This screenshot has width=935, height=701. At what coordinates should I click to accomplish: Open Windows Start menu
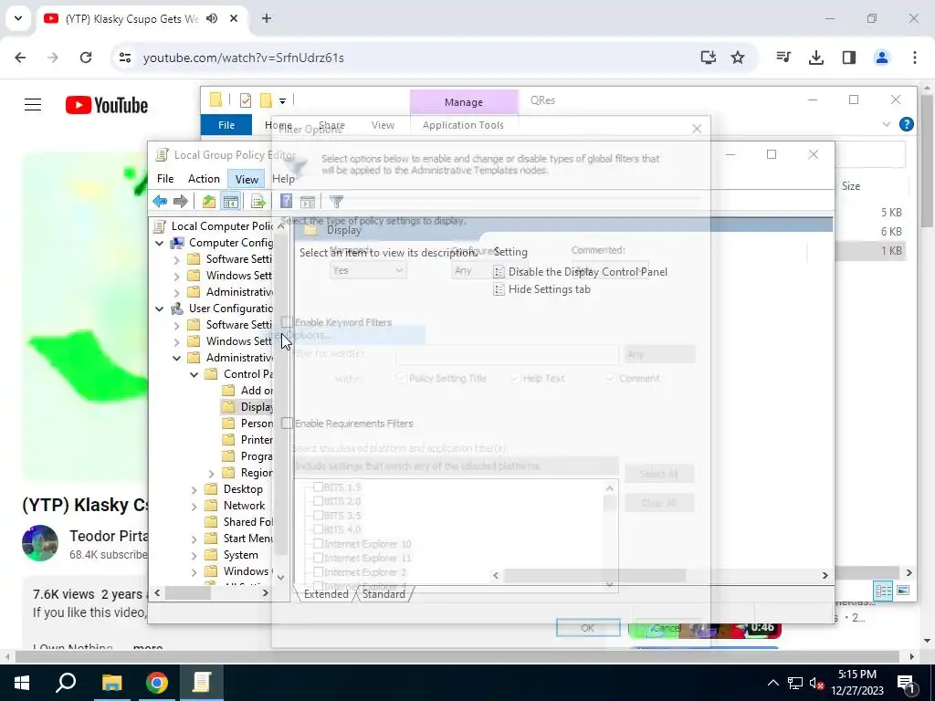(x=22, y=683)
